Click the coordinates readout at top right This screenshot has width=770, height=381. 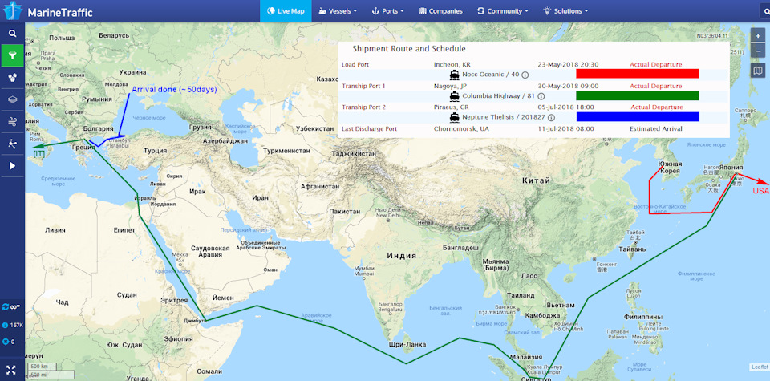tap(712, 36)
